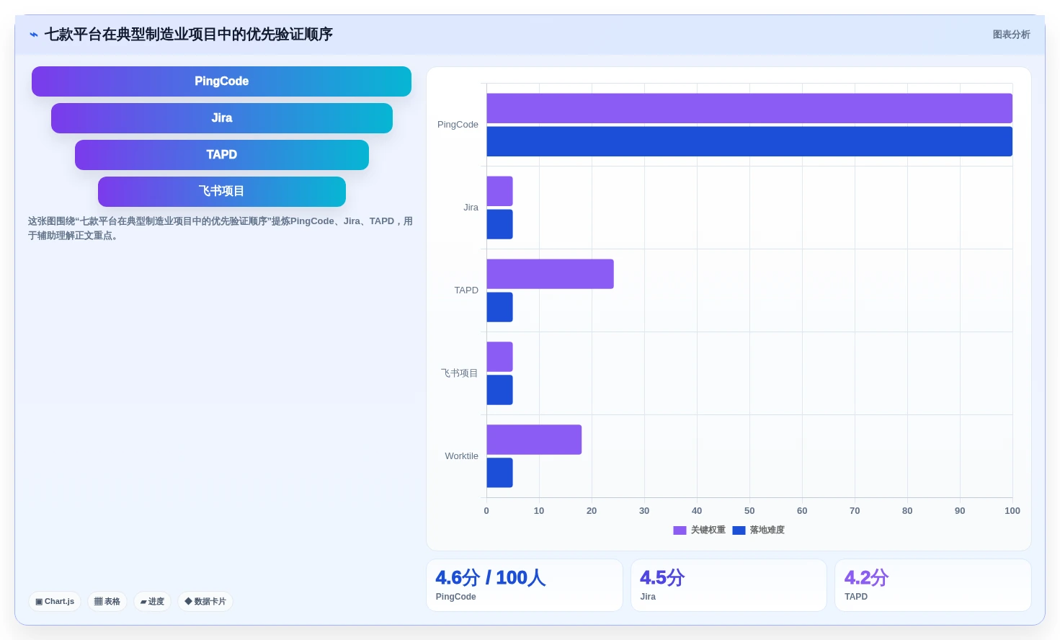The width and height of the screenshot is (1060, 640).
Task: Click Jira blue 落地难度 bar
Action: (x=499, y=224)
